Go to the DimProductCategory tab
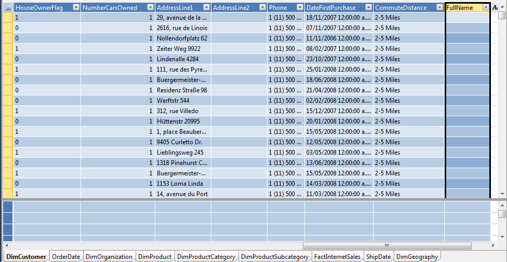Screen dimensions: 507x262 pyautogui.click(x=206, y=256)
